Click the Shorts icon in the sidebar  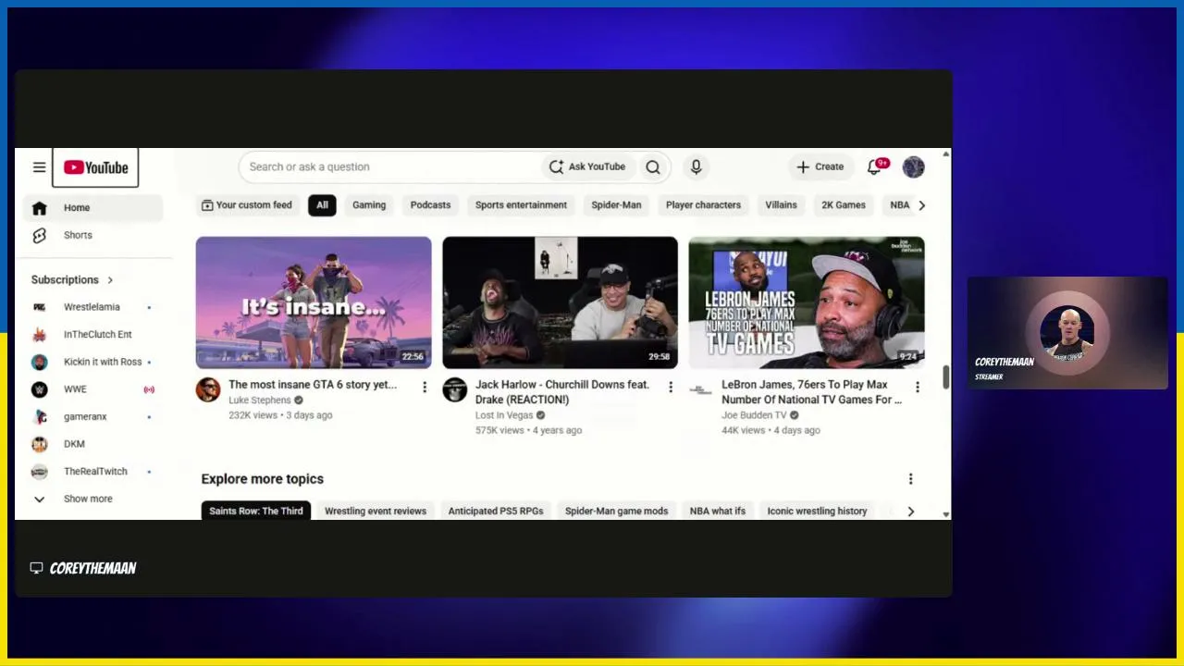click(x=39, y=236)
